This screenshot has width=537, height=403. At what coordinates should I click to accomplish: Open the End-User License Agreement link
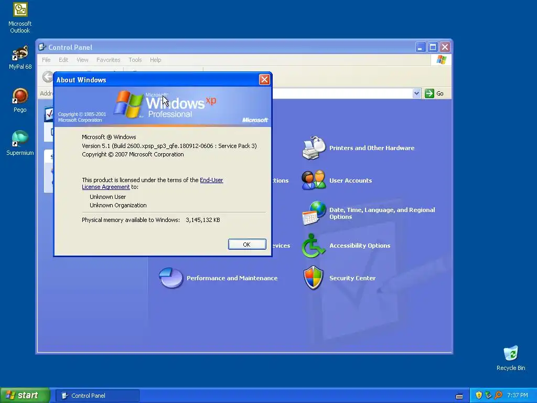click(211, 180)
